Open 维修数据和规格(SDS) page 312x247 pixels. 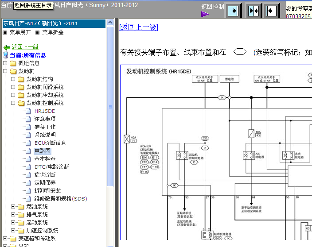(x=61, y=199)
